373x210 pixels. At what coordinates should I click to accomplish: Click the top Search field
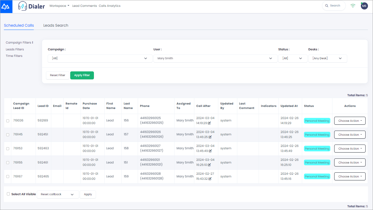point(334,6)
